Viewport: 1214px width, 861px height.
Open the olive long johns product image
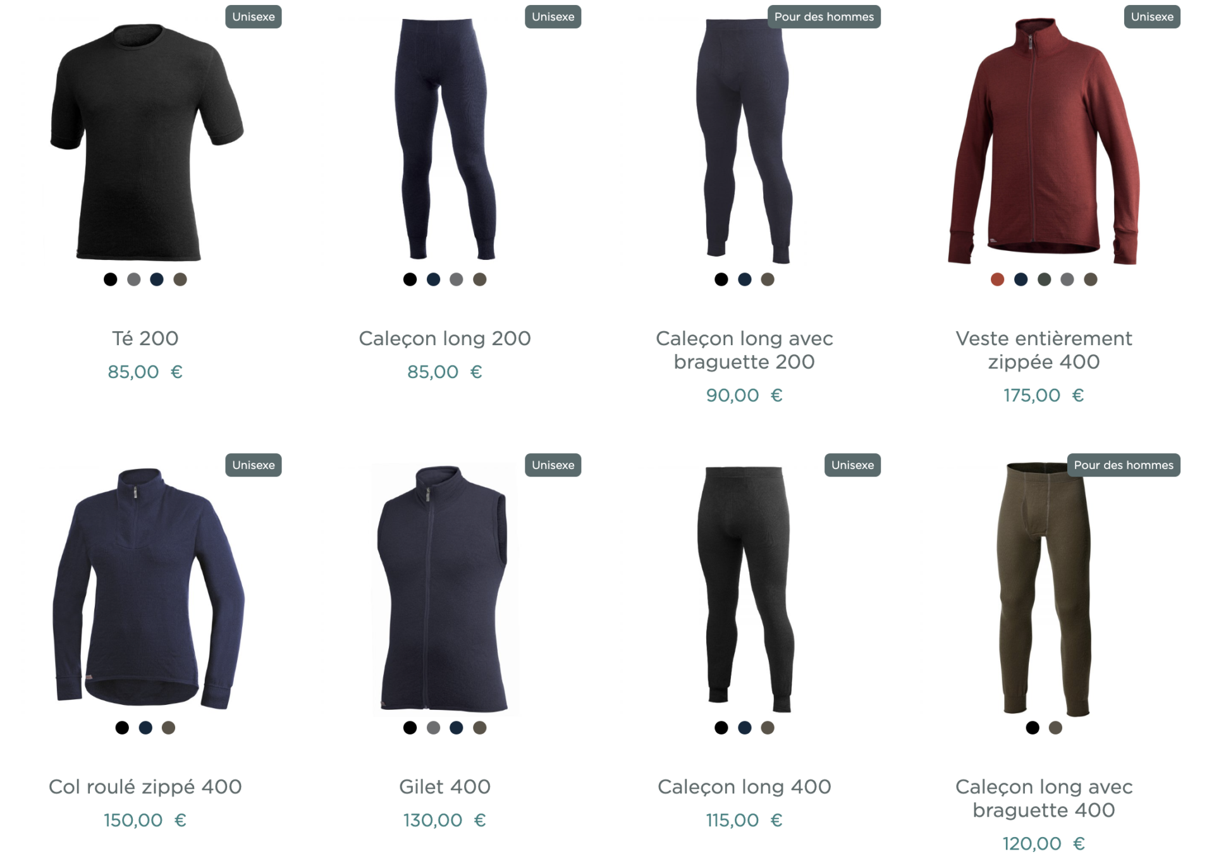[x=1044, y=589]
